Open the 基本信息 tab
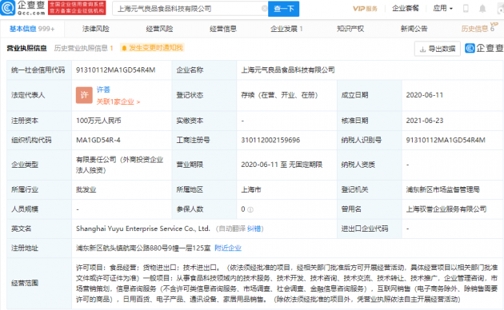Image resolution: width=504 pixels, height=310 pixels. pos(32,29)
